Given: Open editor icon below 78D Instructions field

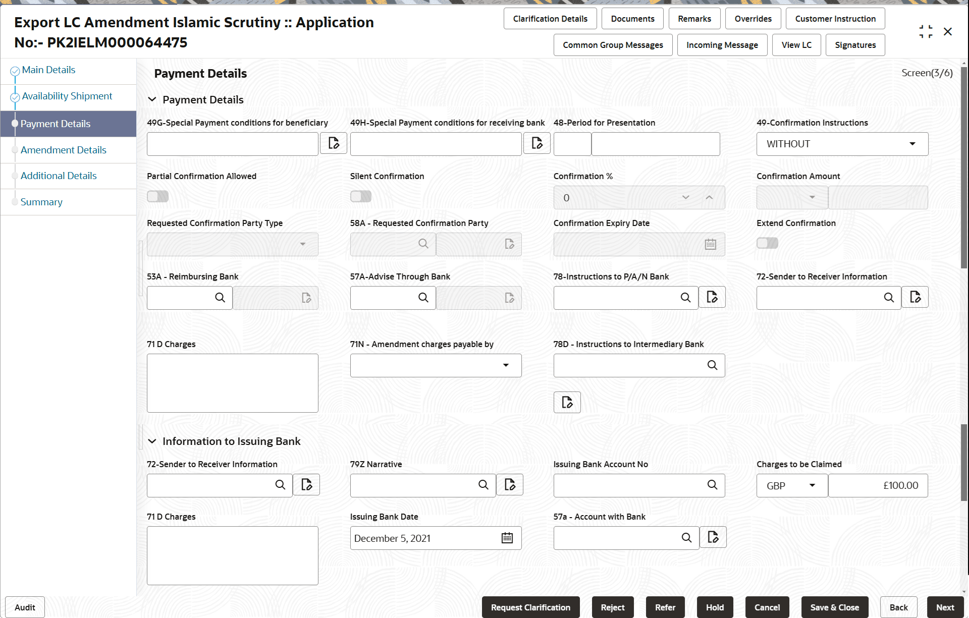Looking at the screenshot, I should coord(567,402).
